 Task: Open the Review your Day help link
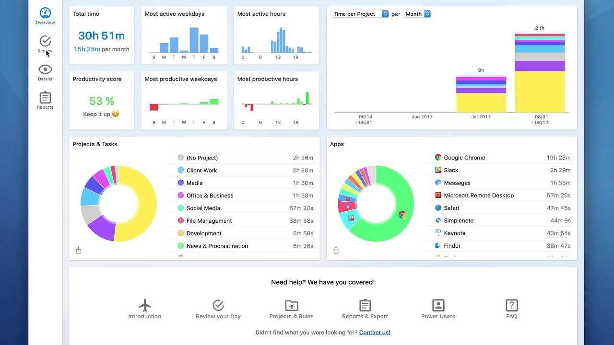(x=218, y=316)
